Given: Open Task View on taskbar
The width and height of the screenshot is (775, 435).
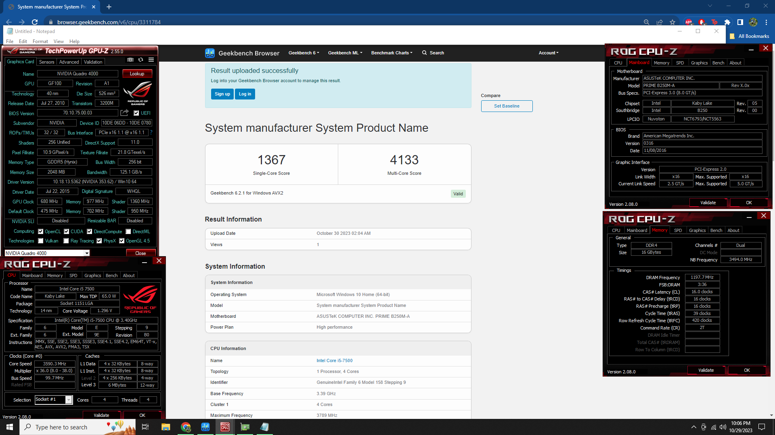Looking at the screenshot, I should coord(145,427).
